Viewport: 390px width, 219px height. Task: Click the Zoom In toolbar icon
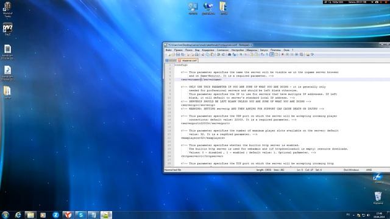click(241, 54)
